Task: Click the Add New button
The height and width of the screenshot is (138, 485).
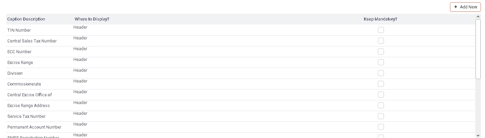Action: tap(465, 7)
